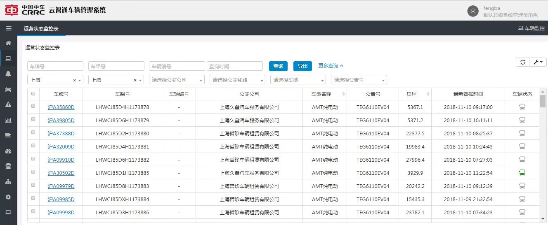The height and width of the screenshot is (225, 548).
Task: Click the 公交公司 column header
Action: [249, 94]
